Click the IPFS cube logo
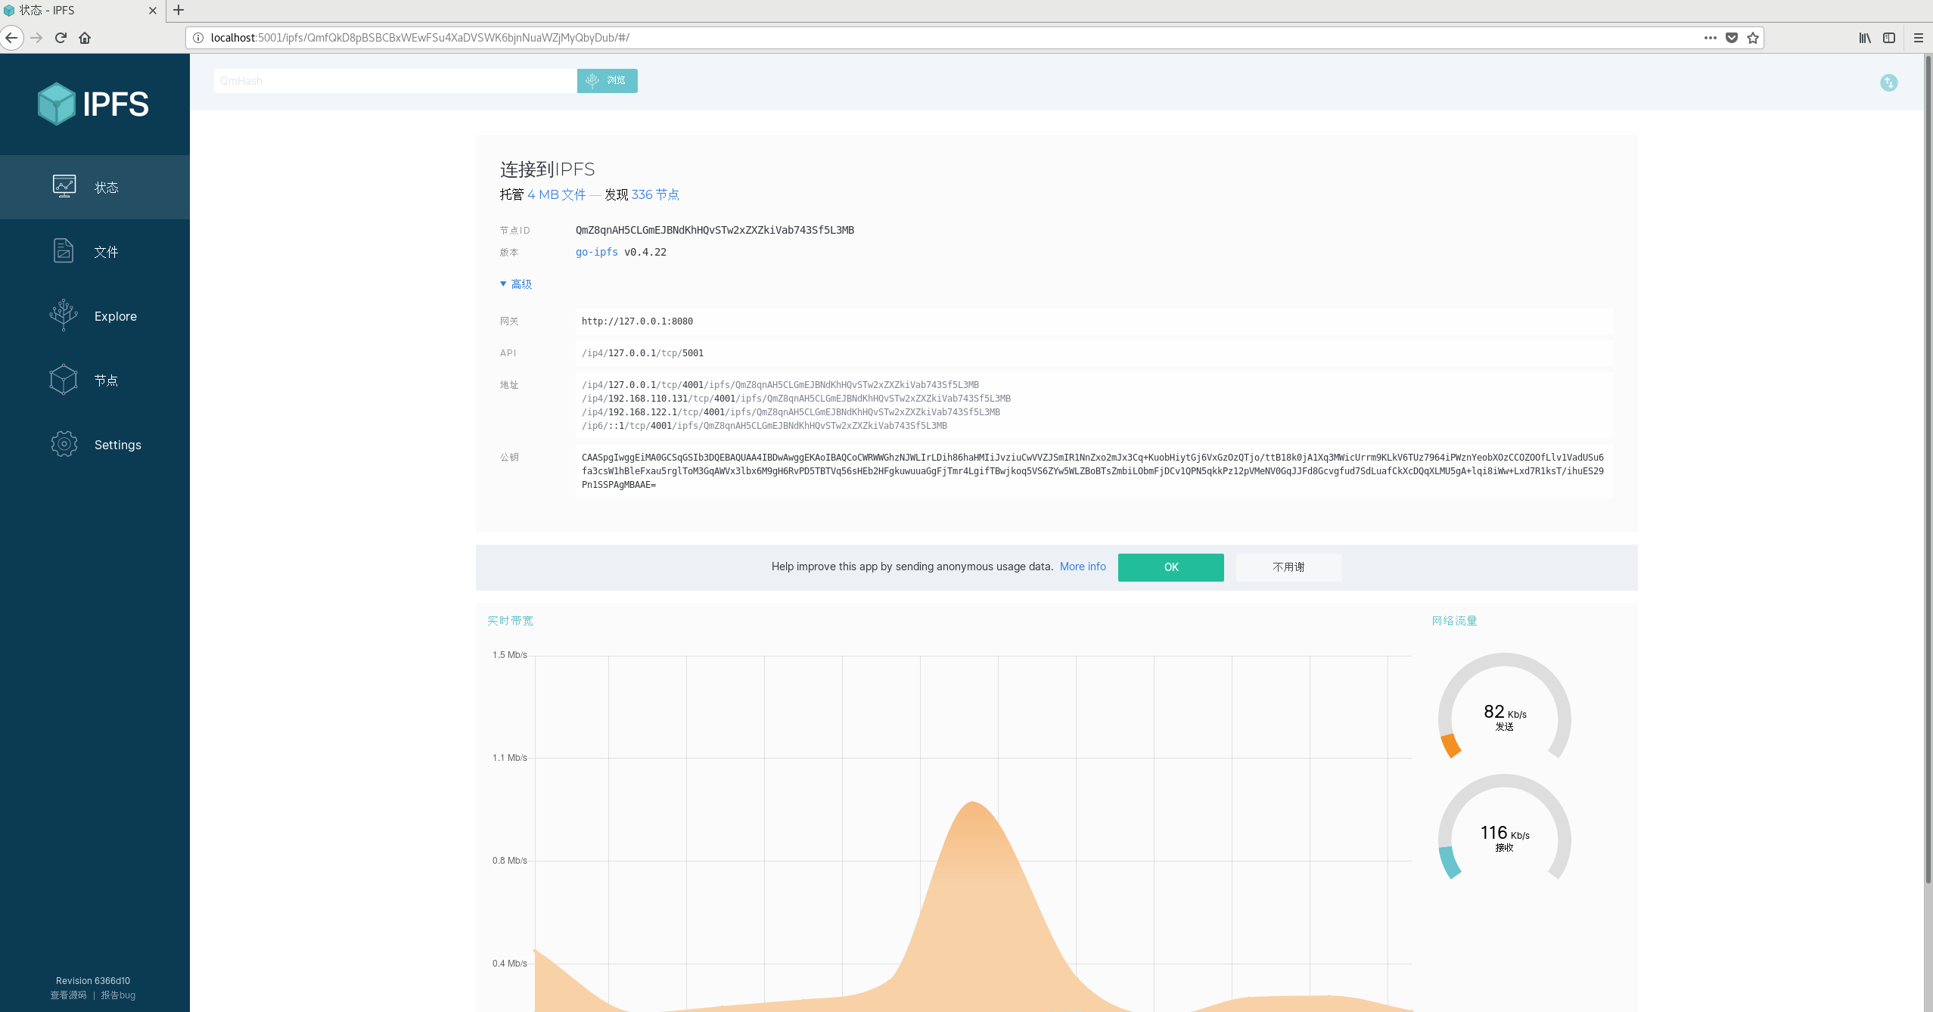The image size is (1933, 1012). pos(57,104)
